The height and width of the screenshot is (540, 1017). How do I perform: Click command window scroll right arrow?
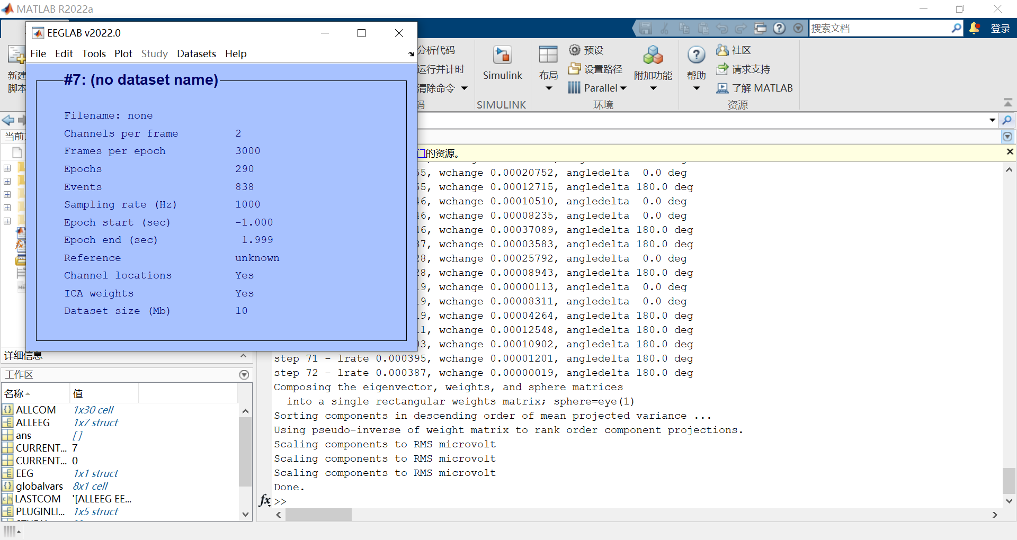coord(995,515)
